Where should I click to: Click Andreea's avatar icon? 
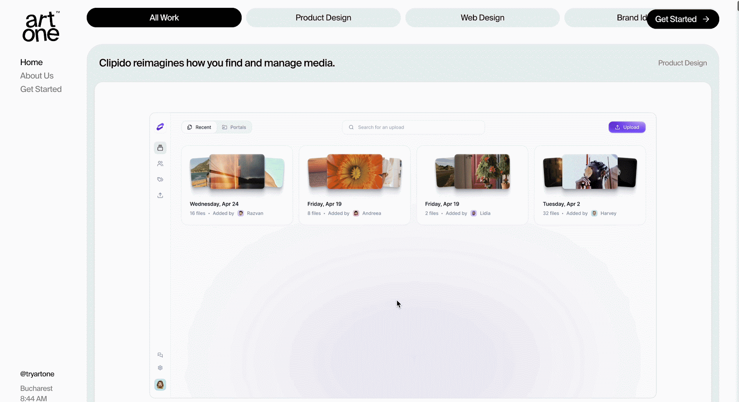click(x=356, y=213)
